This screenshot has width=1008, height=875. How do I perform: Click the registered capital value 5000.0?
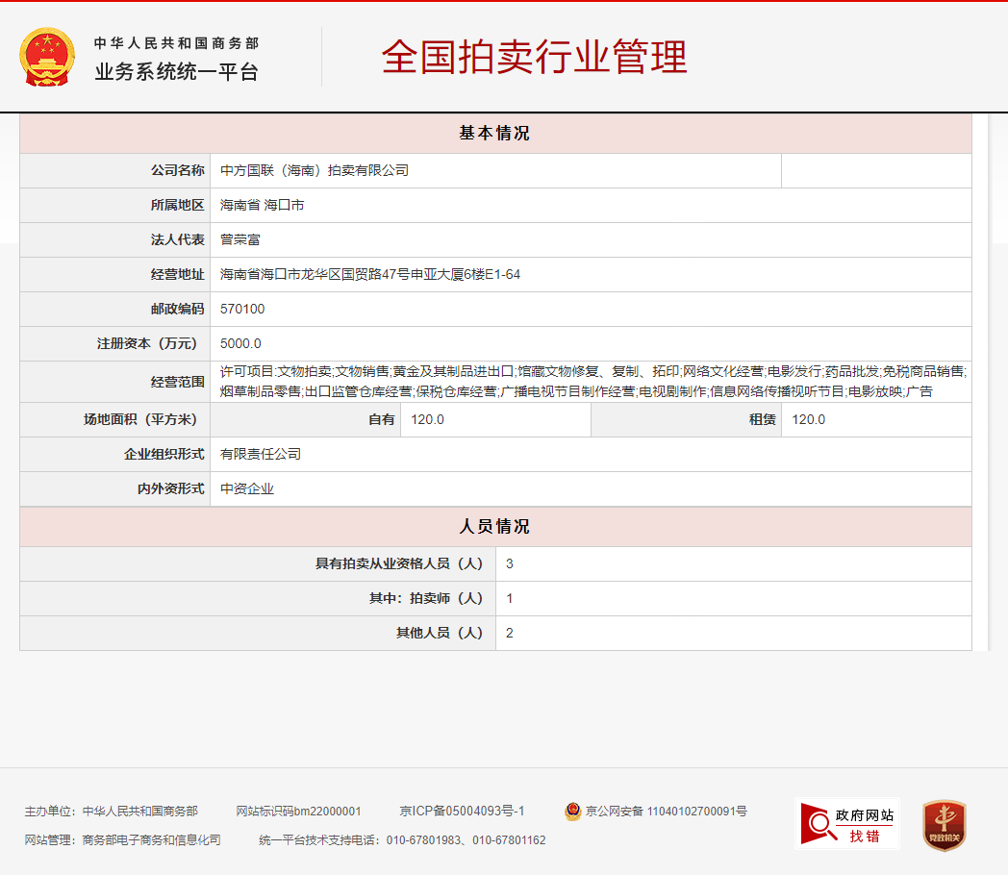[240, 344]
